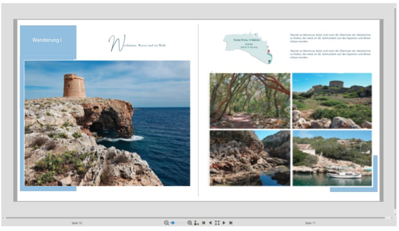Image resolution: width=399 pixels, height=231 pixels.
Task: Select the hilltop fortress ruins photo
Action: click(x=332, y=101)
